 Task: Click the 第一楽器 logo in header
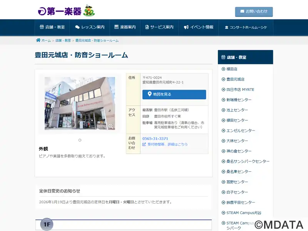pyautogui.click(x=66, y=10)
